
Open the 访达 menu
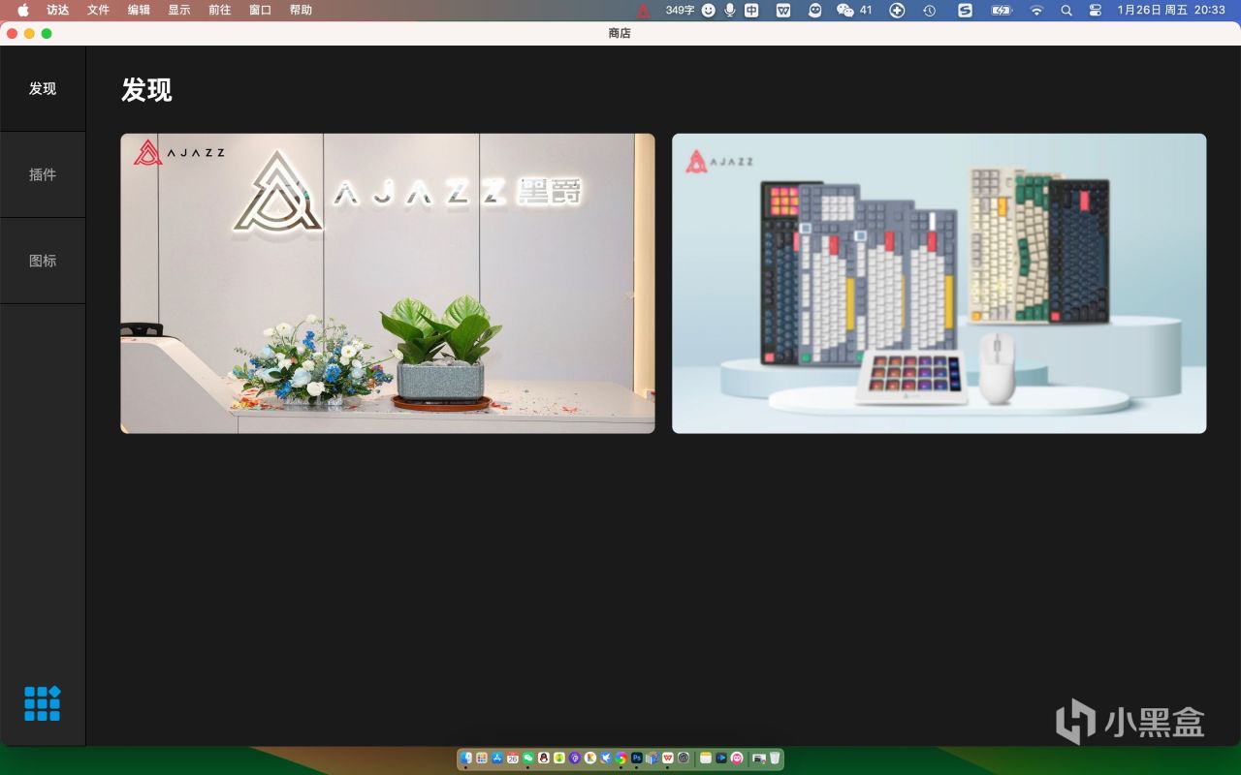point(57,10)
